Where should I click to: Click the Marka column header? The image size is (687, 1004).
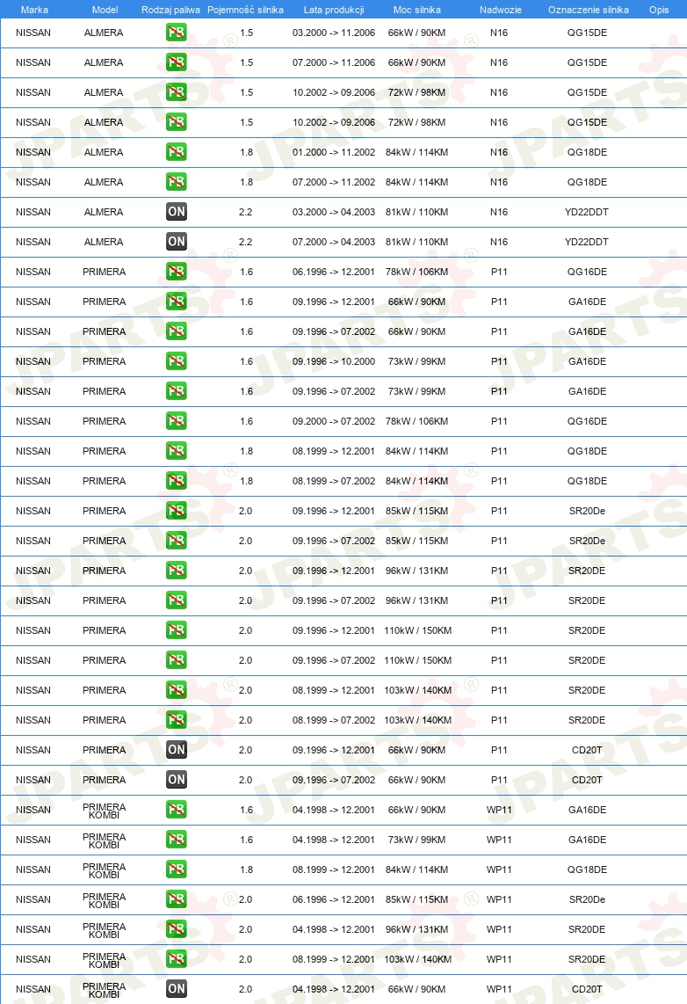pyautogui.click(x=34, y=10)
